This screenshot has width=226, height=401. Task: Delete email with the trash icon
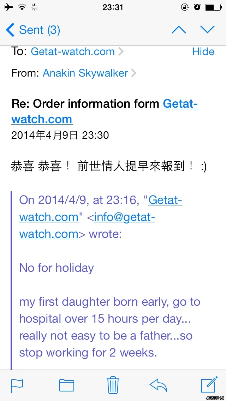click(113, 385)
